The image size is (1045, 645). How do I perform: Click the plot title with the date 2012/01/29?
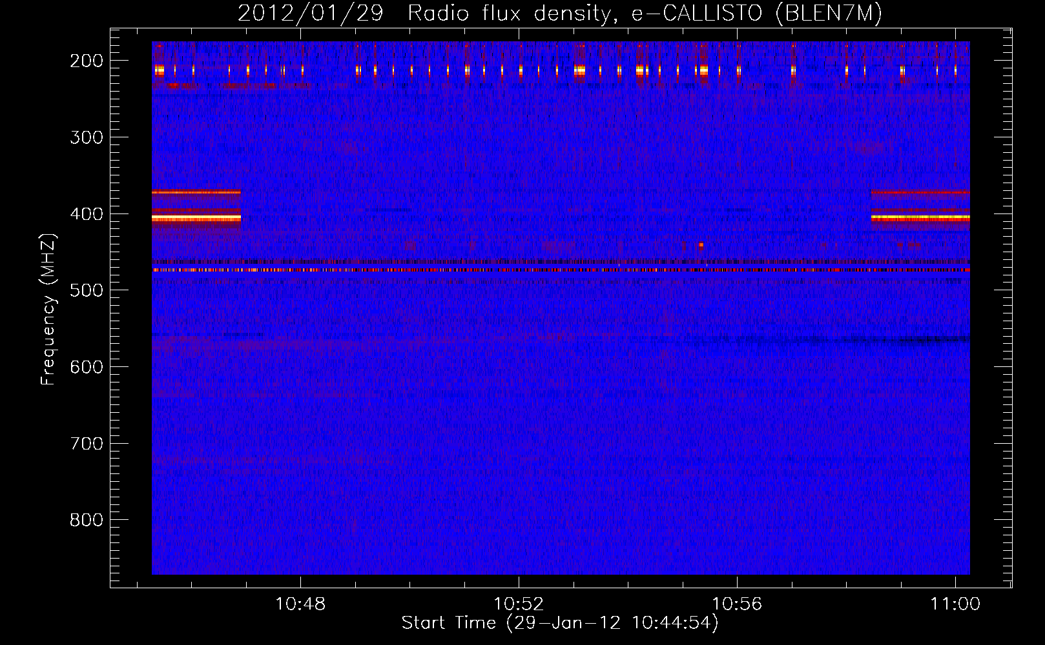pyautogui.click(x=559, y=14)
